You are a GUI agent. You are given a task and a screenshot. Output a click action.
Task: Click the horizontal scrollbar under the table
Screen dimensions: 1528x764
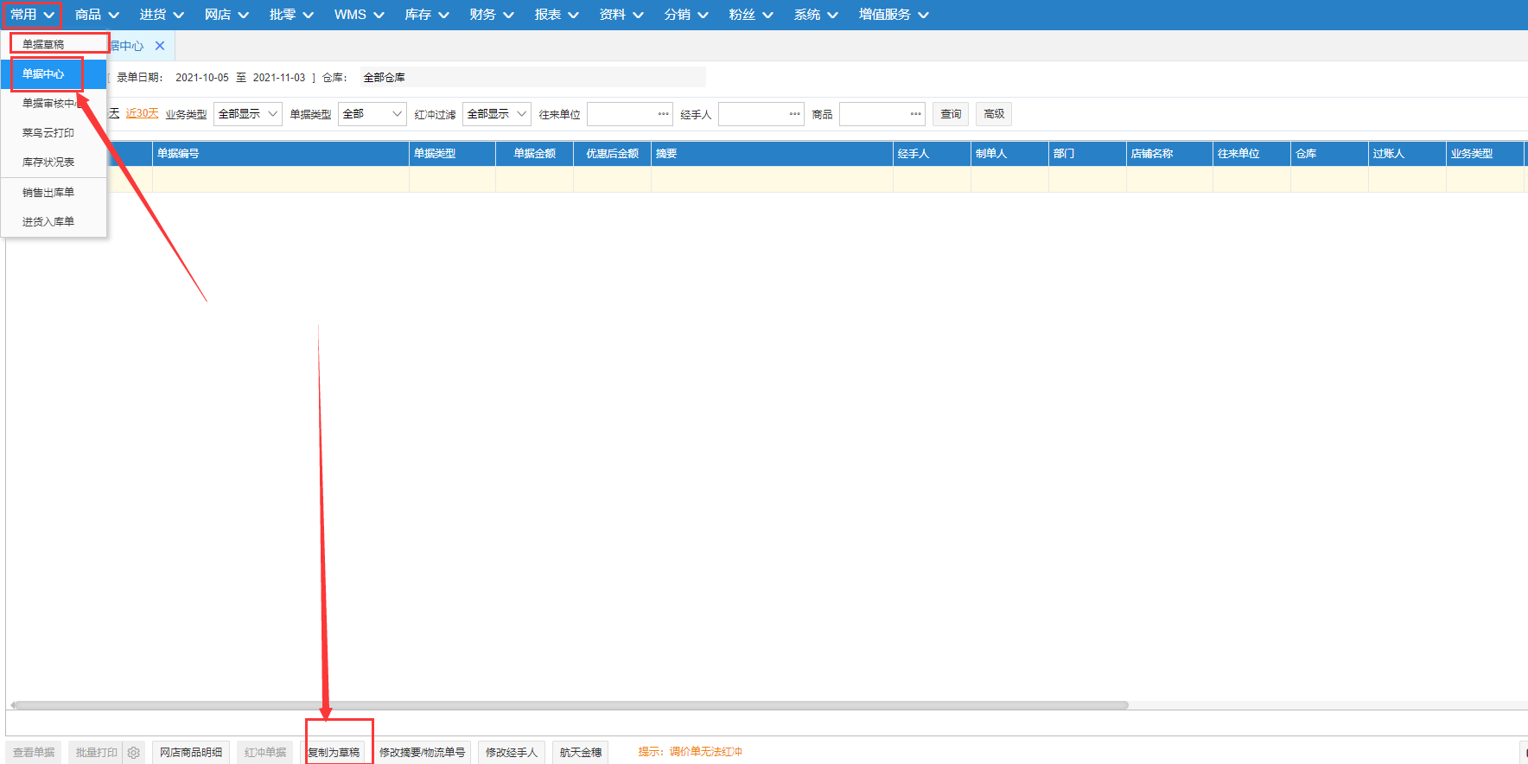[570, 705]
